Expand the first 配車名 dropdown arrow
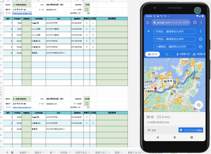This screenshot has height=154, width=211. [x=30, y=5]
